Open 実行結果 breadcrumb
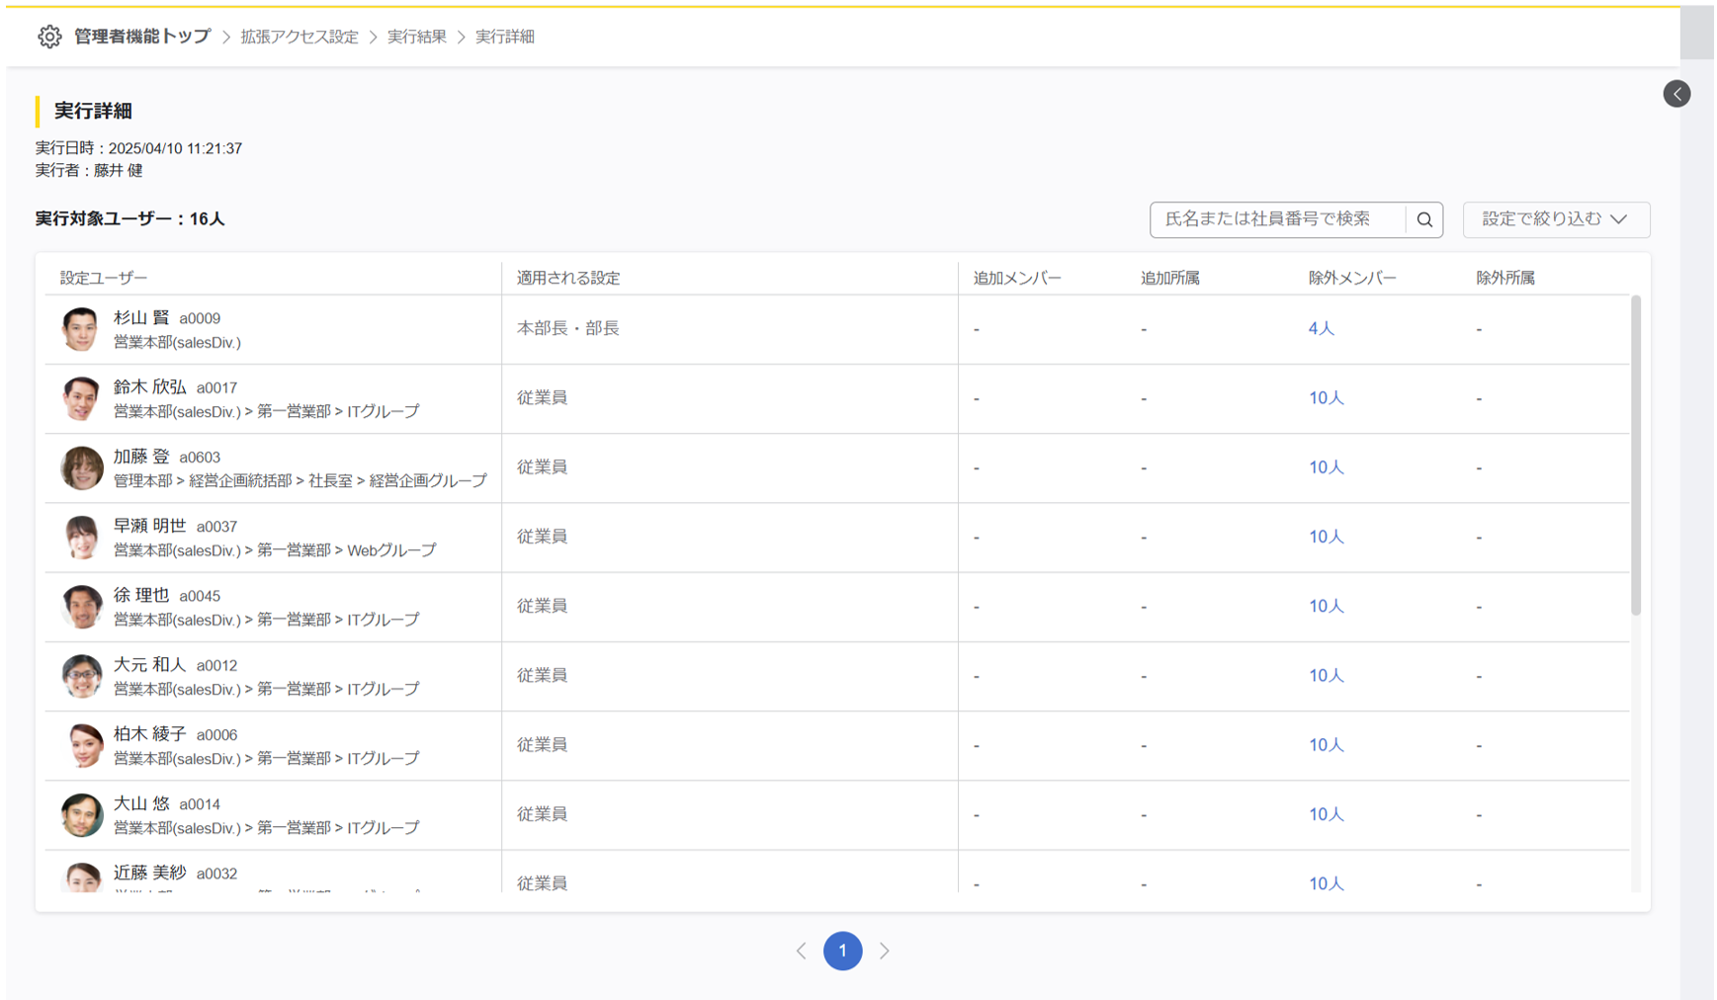This screenshot has width=1717, height=1000. point(417,37)
